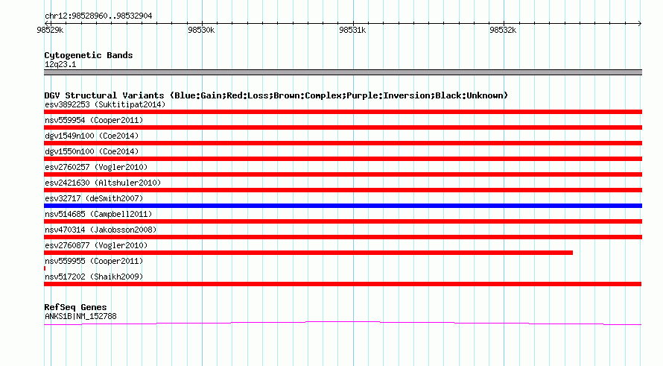The height and width of the screenshot is (366, 663).
Task: Click the Cytogenetic Bands track title
Action: [89, 55]
